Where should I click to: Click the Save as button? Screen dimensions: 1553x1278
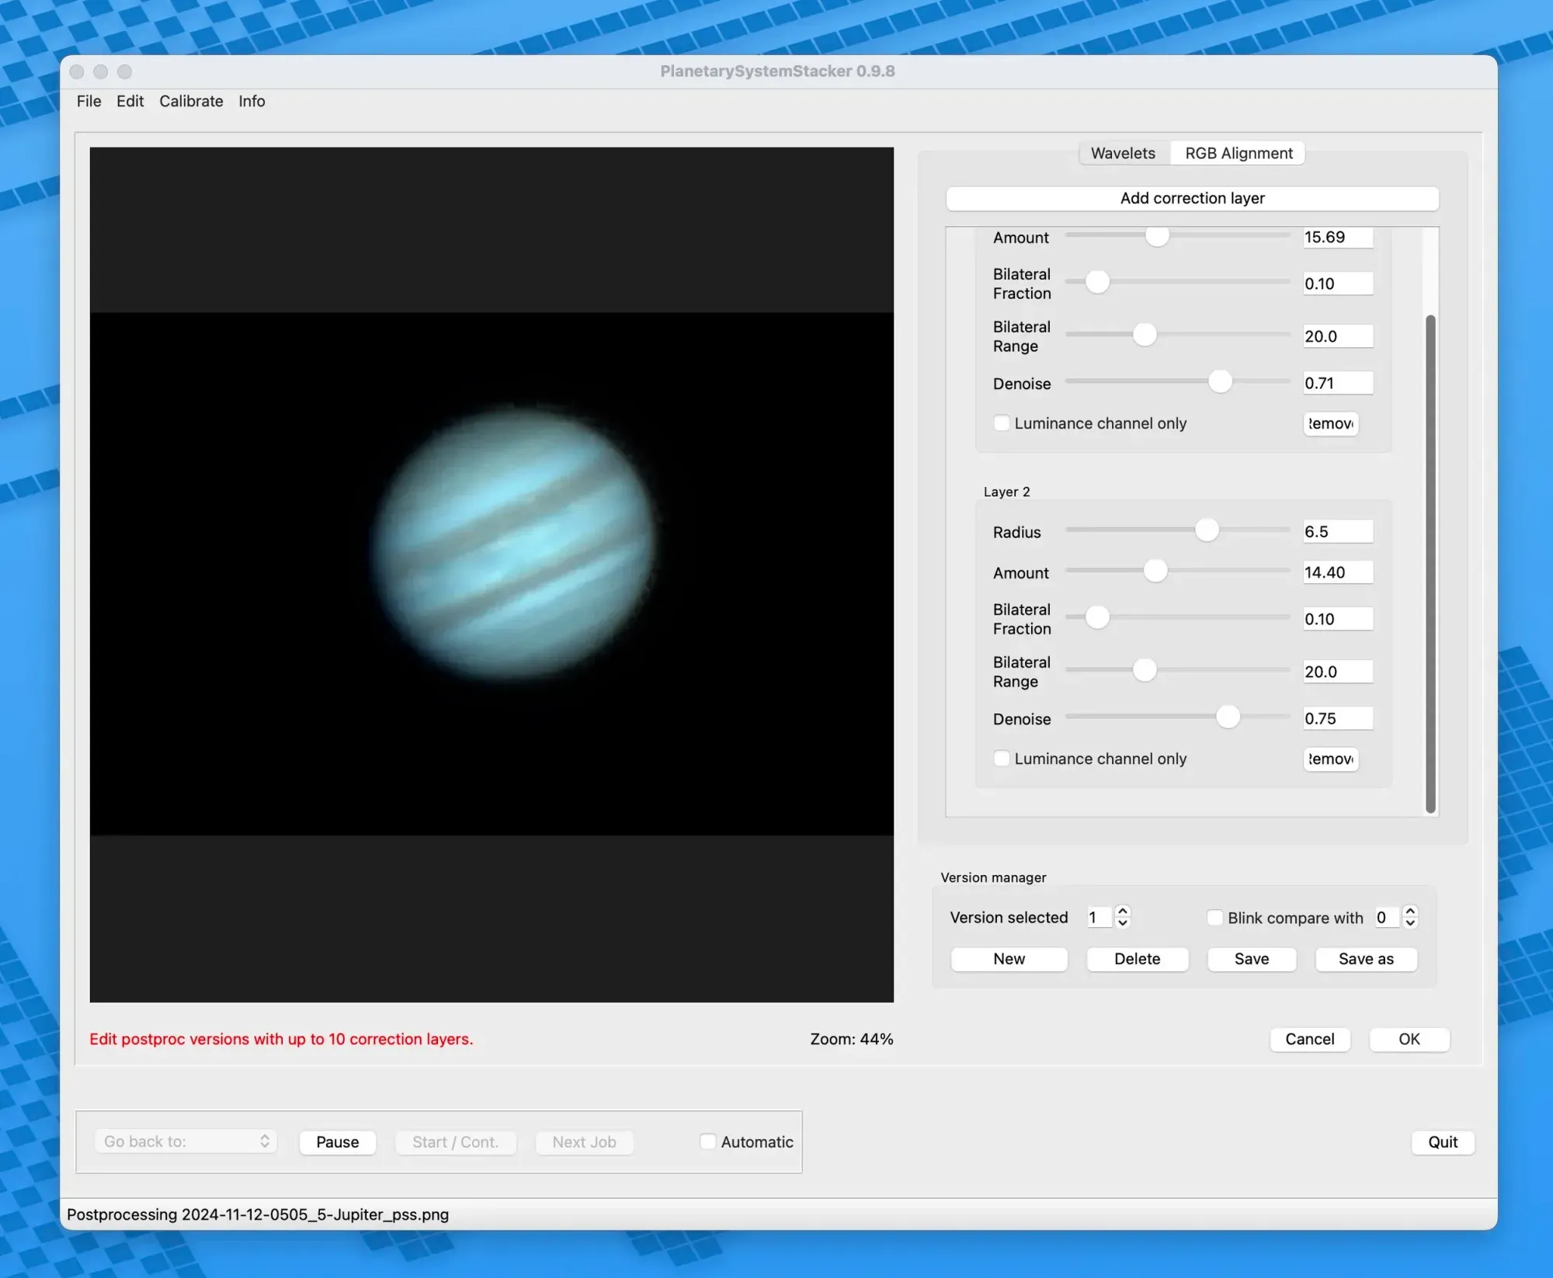(1366, 959)
